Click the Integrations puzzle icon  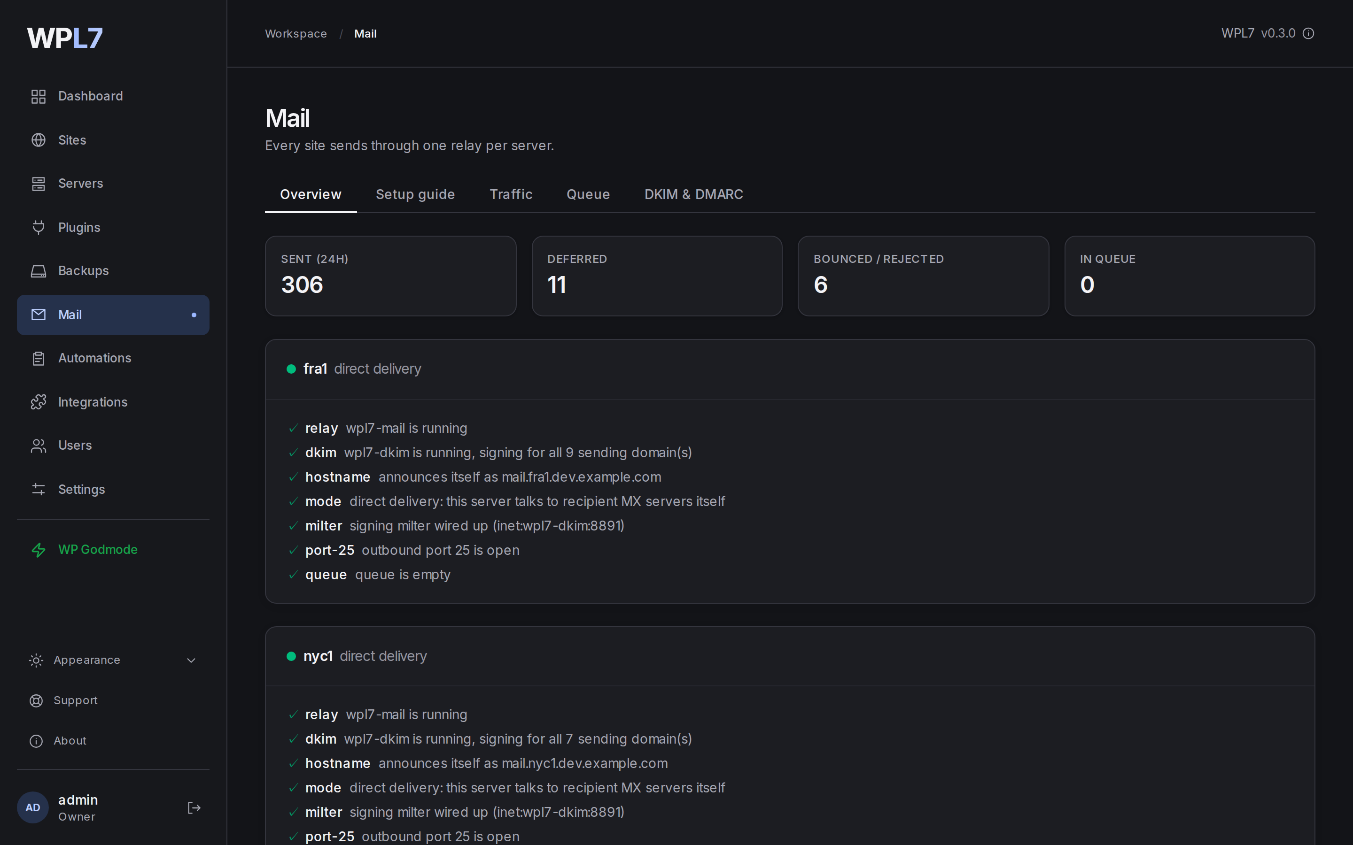tap(38, 402)
